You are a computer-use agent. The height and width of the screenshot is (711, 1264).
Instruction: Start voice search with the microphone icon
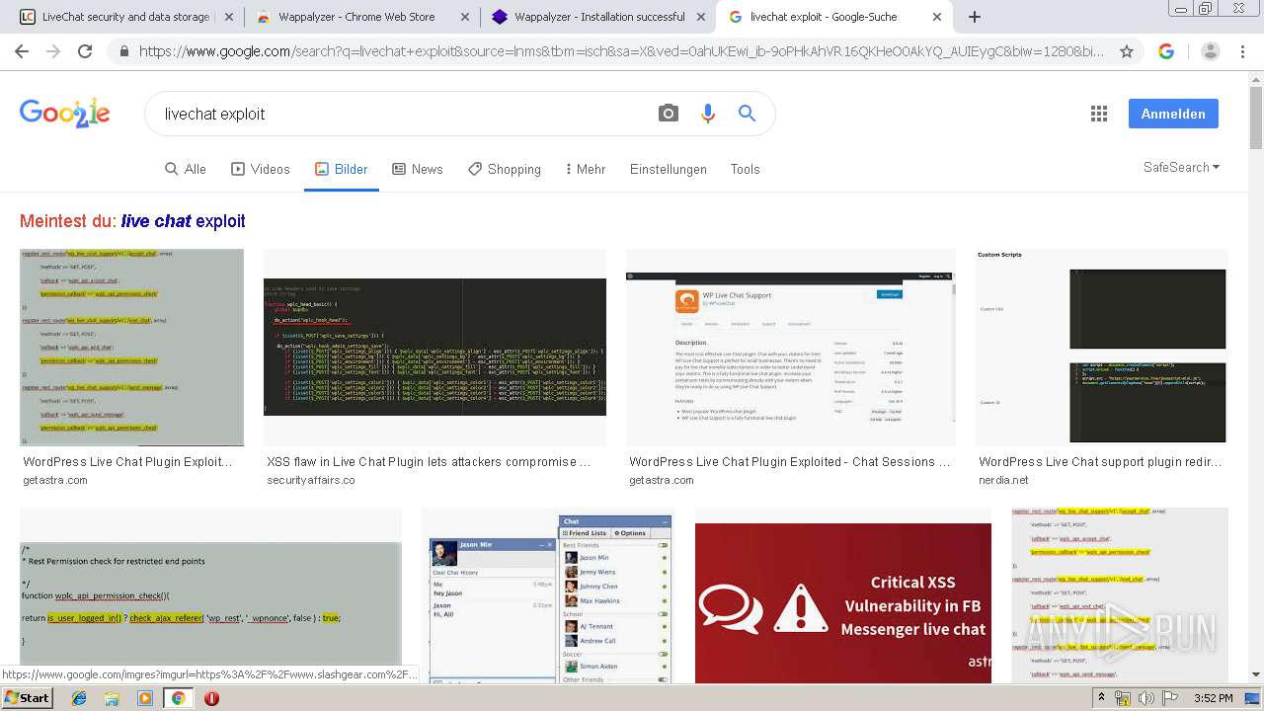(708, 114)
